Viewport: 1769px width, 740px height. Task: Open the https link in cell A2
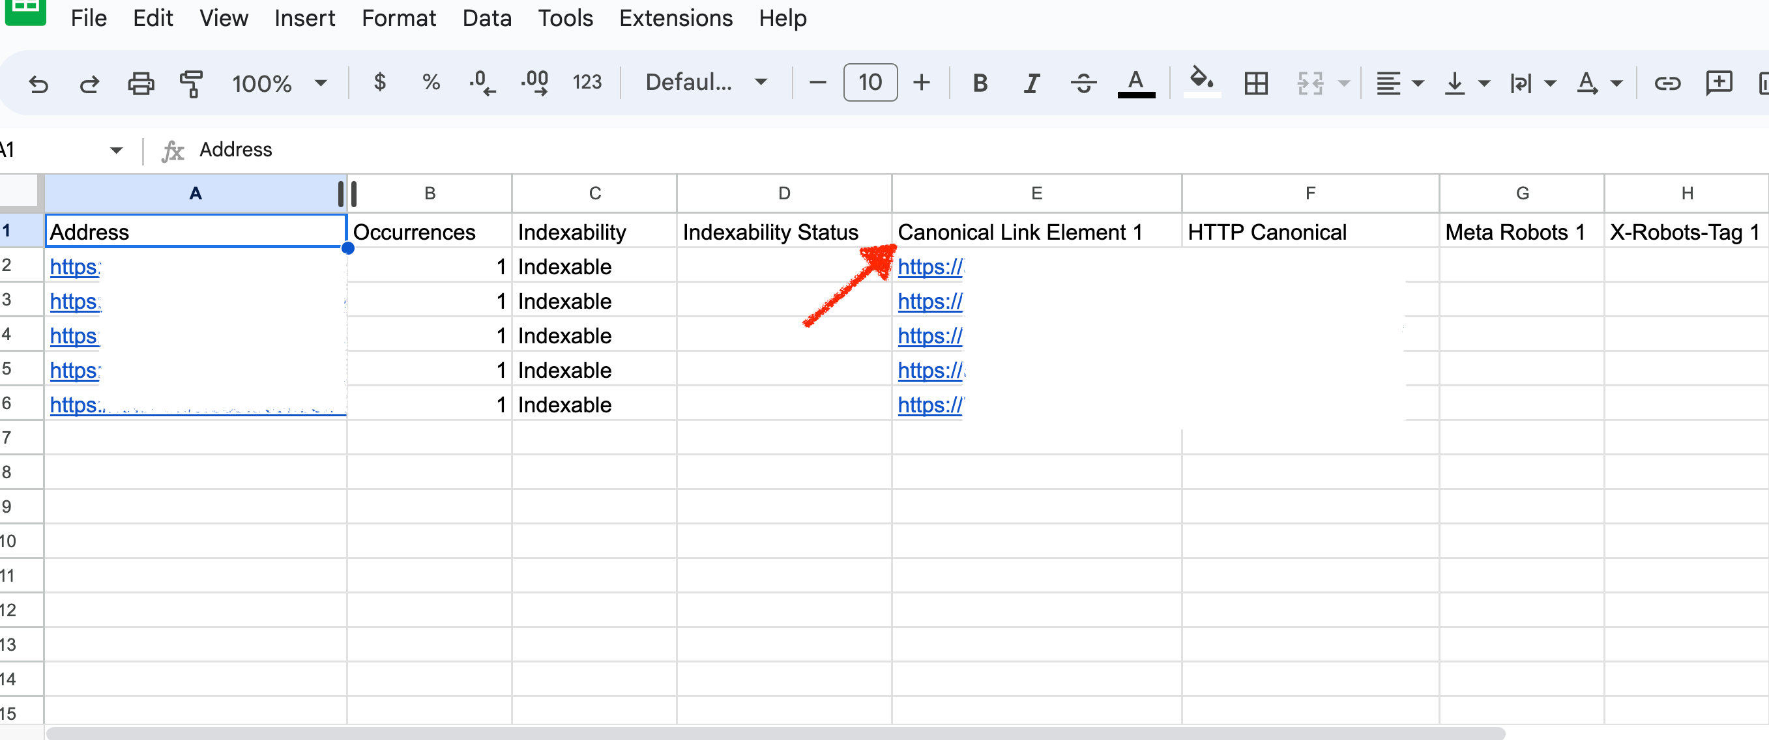pyautogui.click(x=75, y=266)
